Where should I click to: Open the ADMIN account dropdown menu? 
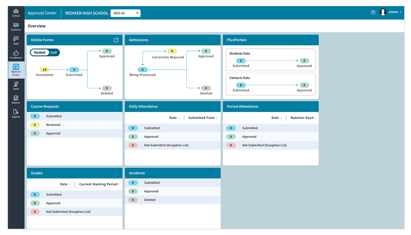393,12
